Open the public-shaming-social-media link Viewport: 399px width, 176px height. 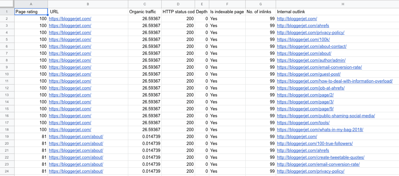(x=326, y=116)
